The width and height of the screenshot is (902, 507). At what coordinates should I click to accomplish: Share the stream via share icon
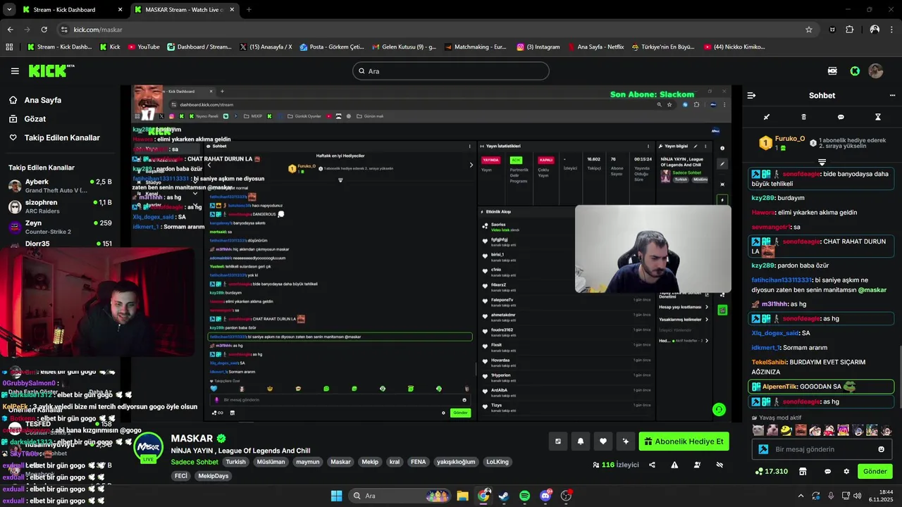[x=652, y=465]
